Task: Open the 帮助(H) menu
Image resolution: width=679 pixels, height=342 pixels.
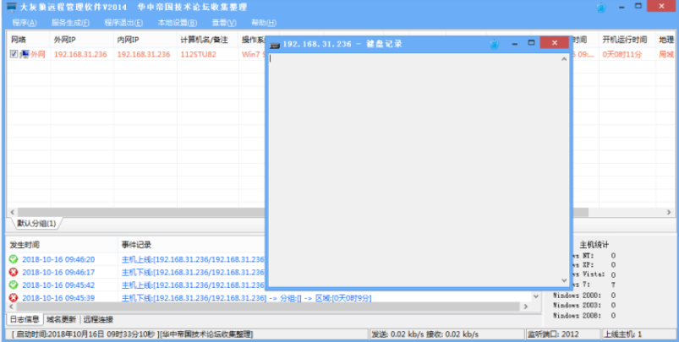Action: [263, 23]
